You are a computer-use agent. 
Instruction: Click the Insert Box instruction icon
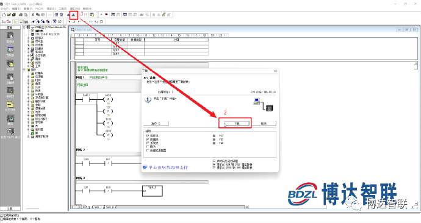(101, 21)
